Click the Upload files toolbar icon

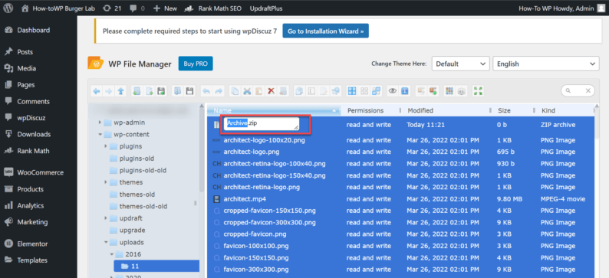[x=162, y=91]
